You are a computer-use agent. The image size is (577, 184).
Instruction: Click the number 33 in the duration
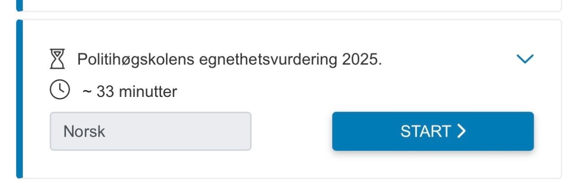(x=105, y=92)
